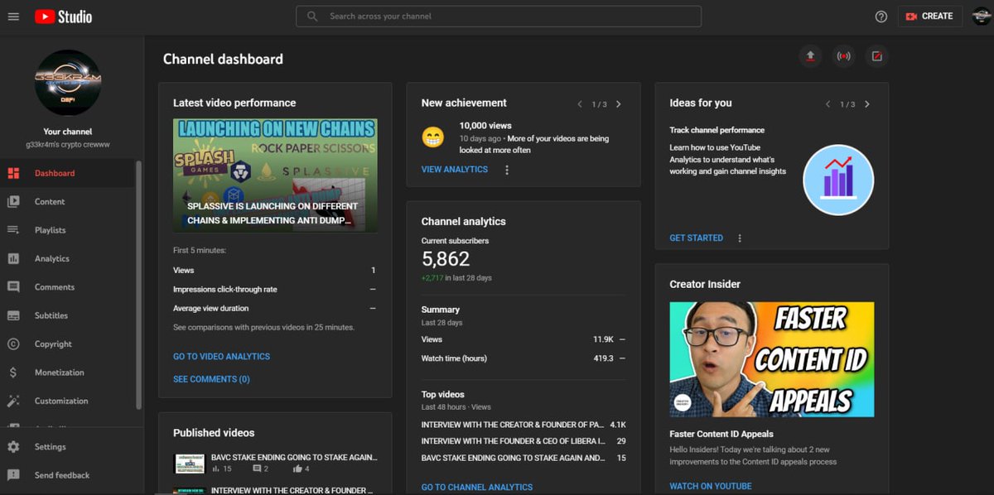The height and width of the screenshot is (495, 994).
Task: Click the Faster Content ID Appeals title
Action: pos(721,434)
